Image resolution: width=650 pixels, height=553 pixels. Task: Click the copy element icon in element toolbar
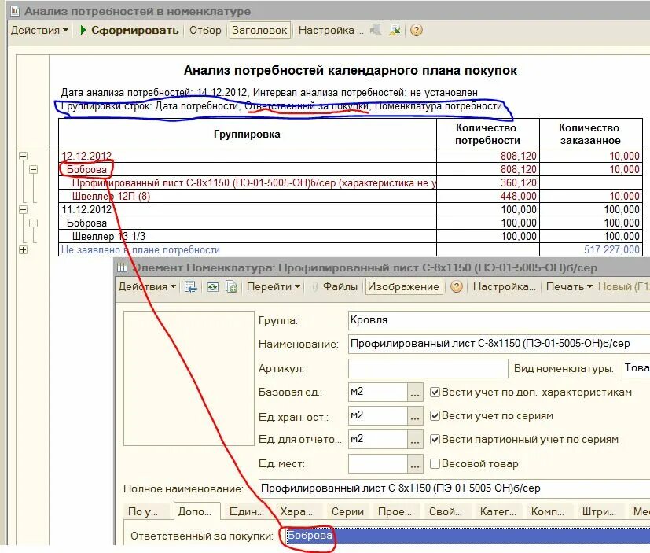(x=231, y=286)
